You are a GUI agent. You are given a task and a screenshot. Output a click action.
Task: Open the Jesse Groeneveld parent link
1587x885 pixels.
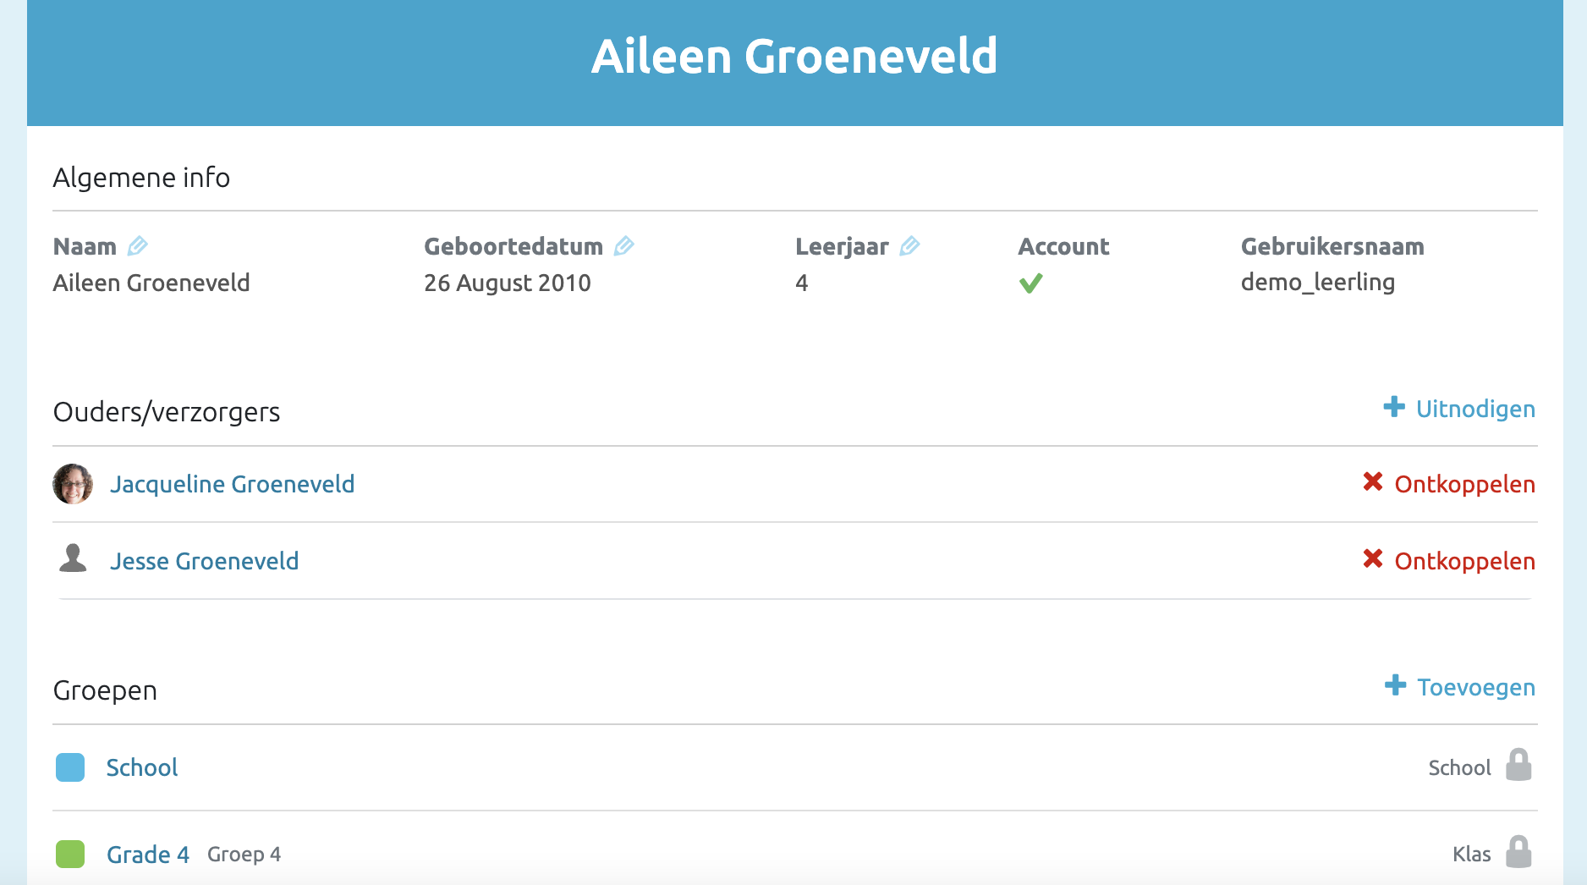click(204, 561)
